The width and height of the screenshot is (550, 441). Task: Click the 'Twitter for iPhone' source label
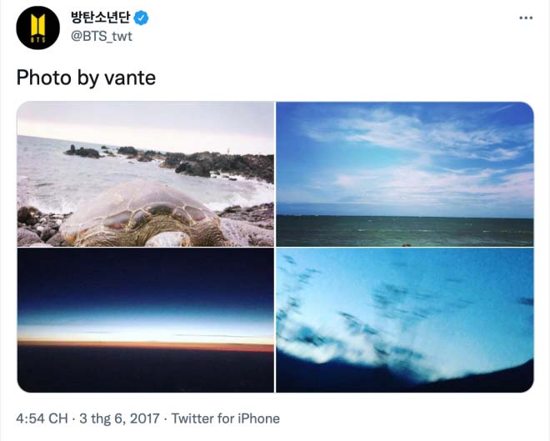(x=226, y=418)
